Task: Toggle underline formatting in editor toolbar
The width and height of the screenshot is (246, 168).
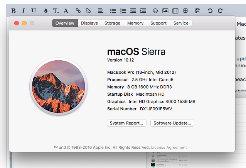Action: click(34, 11)
